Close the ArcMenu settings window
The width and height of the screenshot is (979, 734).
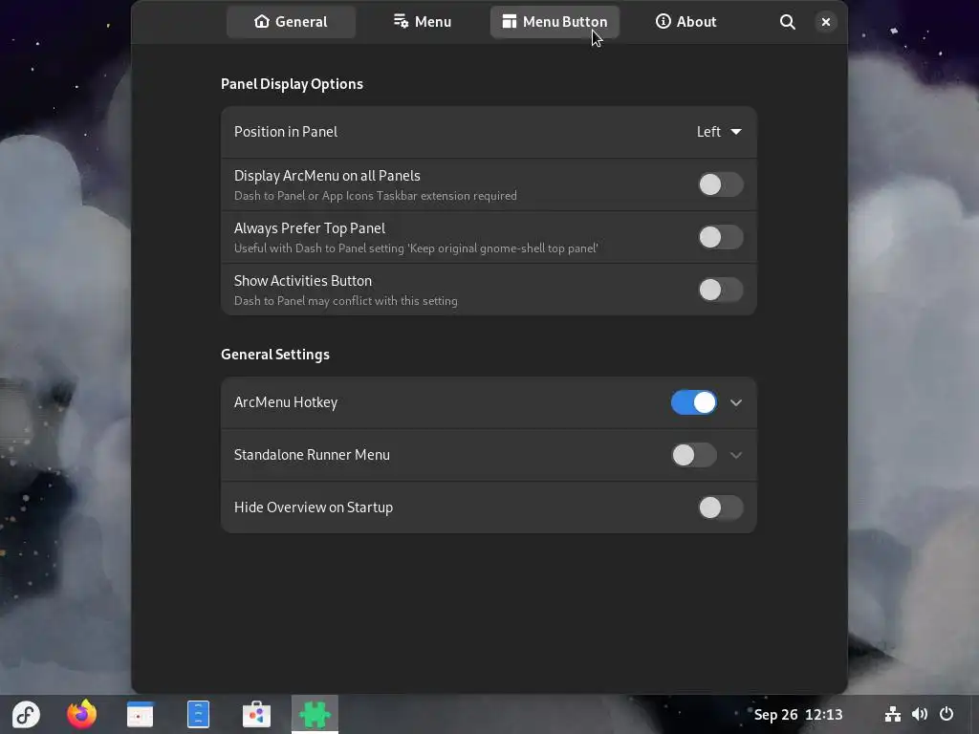click(x=825, y=22)
